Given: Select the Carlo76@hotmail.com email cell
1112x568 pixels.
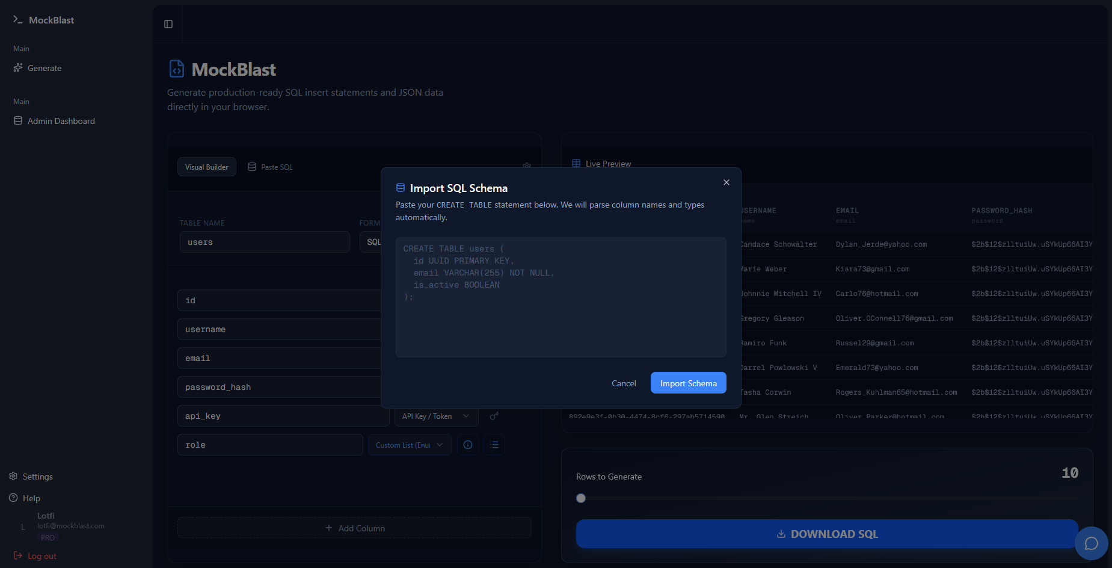Looking at the screenshot, I should [x=877, y=294].
